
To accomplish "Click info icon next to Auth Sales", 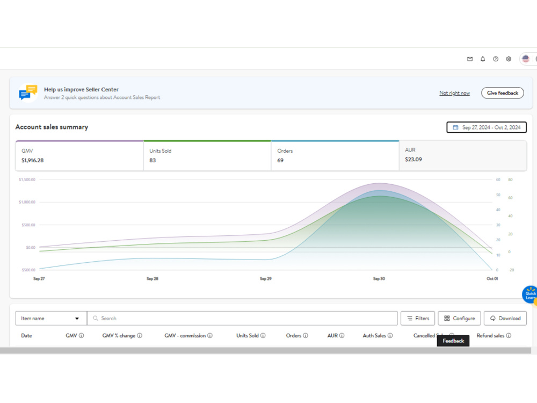I will (x=390, y=335).
